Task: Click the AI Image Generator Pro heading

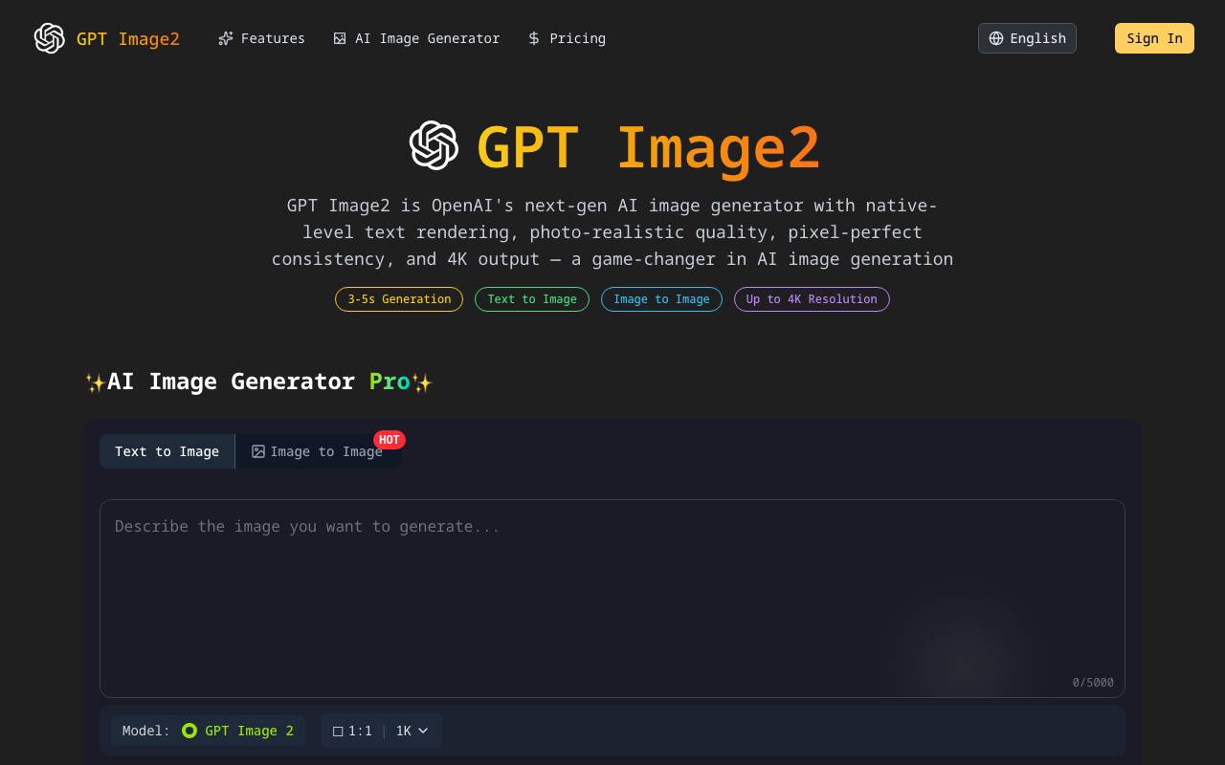Action: 258,382
